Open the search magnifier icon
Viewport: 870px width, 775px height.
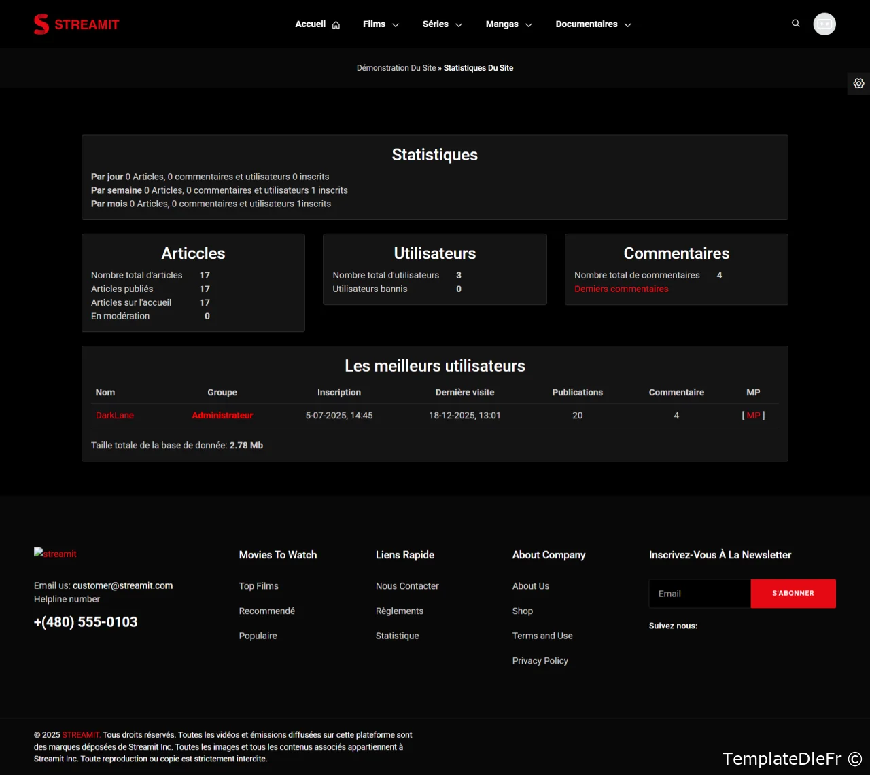796,24
